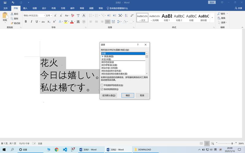Increase paragraph indent

[x=115, y=16]
